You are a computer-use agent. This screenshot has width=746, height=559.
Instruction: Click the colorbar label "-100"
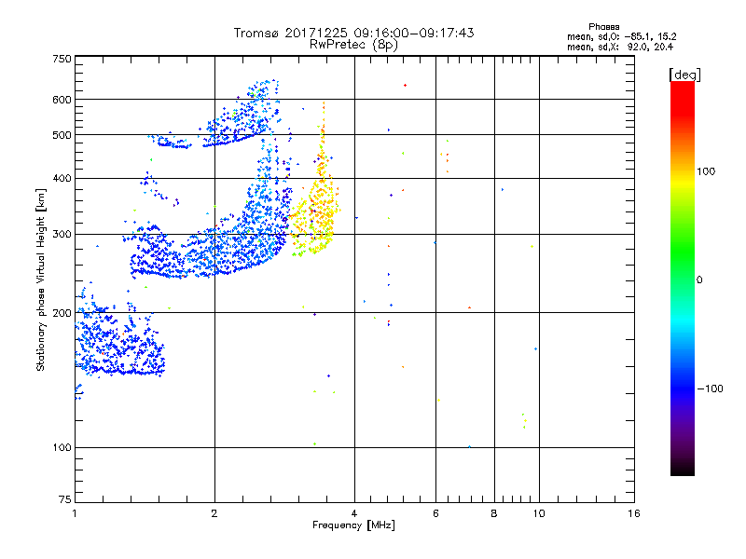tap(710, 389)
